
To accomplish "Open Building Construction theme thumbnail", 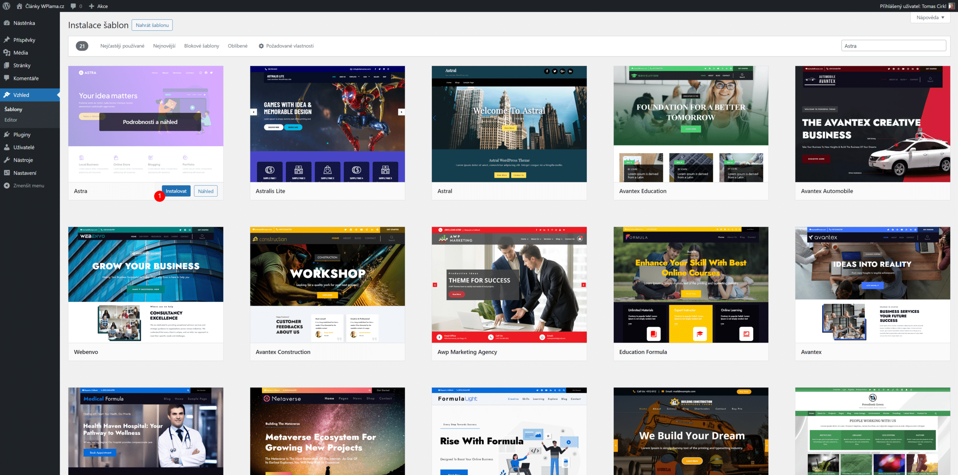I will pyautogui.click(x=691, y=431).
